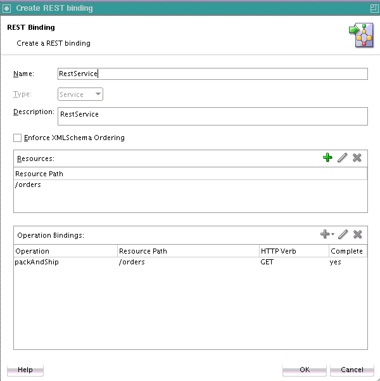380x381 pixels.
Task: Click the yes Complete cell
Action: tap(348, 262)
